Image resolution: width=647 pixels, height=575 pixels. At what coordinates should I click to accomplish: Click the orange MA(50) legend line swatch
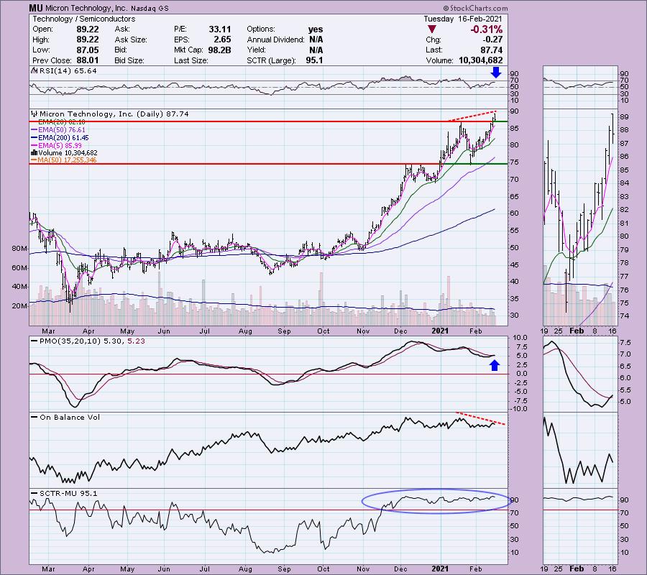35,160
